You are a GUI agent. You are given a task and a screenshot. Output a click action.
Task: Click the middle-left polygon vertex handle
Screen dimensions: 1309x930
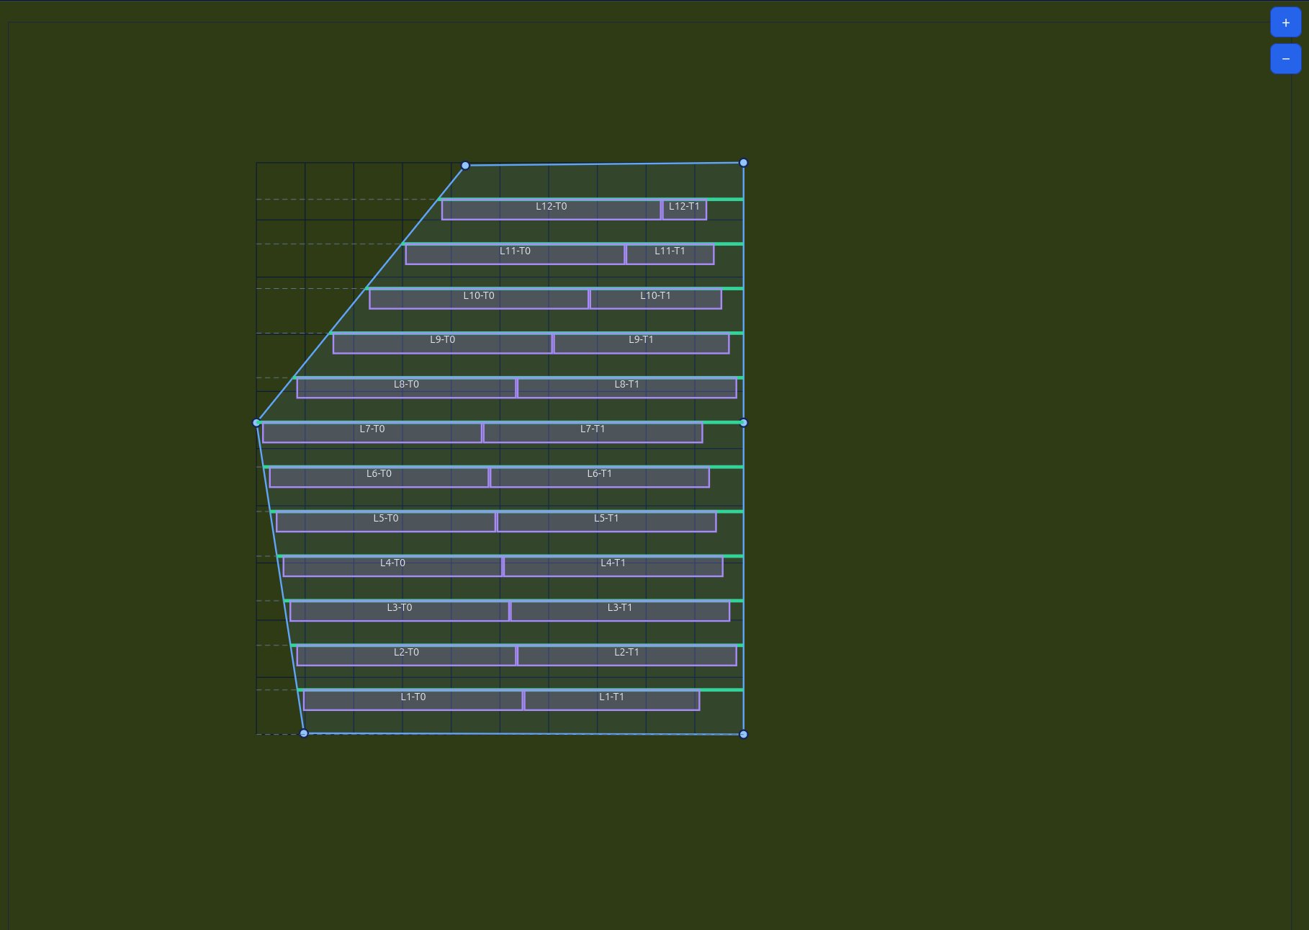(x=257, y=423)
